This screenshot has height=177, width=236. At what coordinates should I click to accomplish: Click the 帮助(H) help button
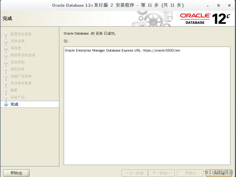click(x=16, y=173)
